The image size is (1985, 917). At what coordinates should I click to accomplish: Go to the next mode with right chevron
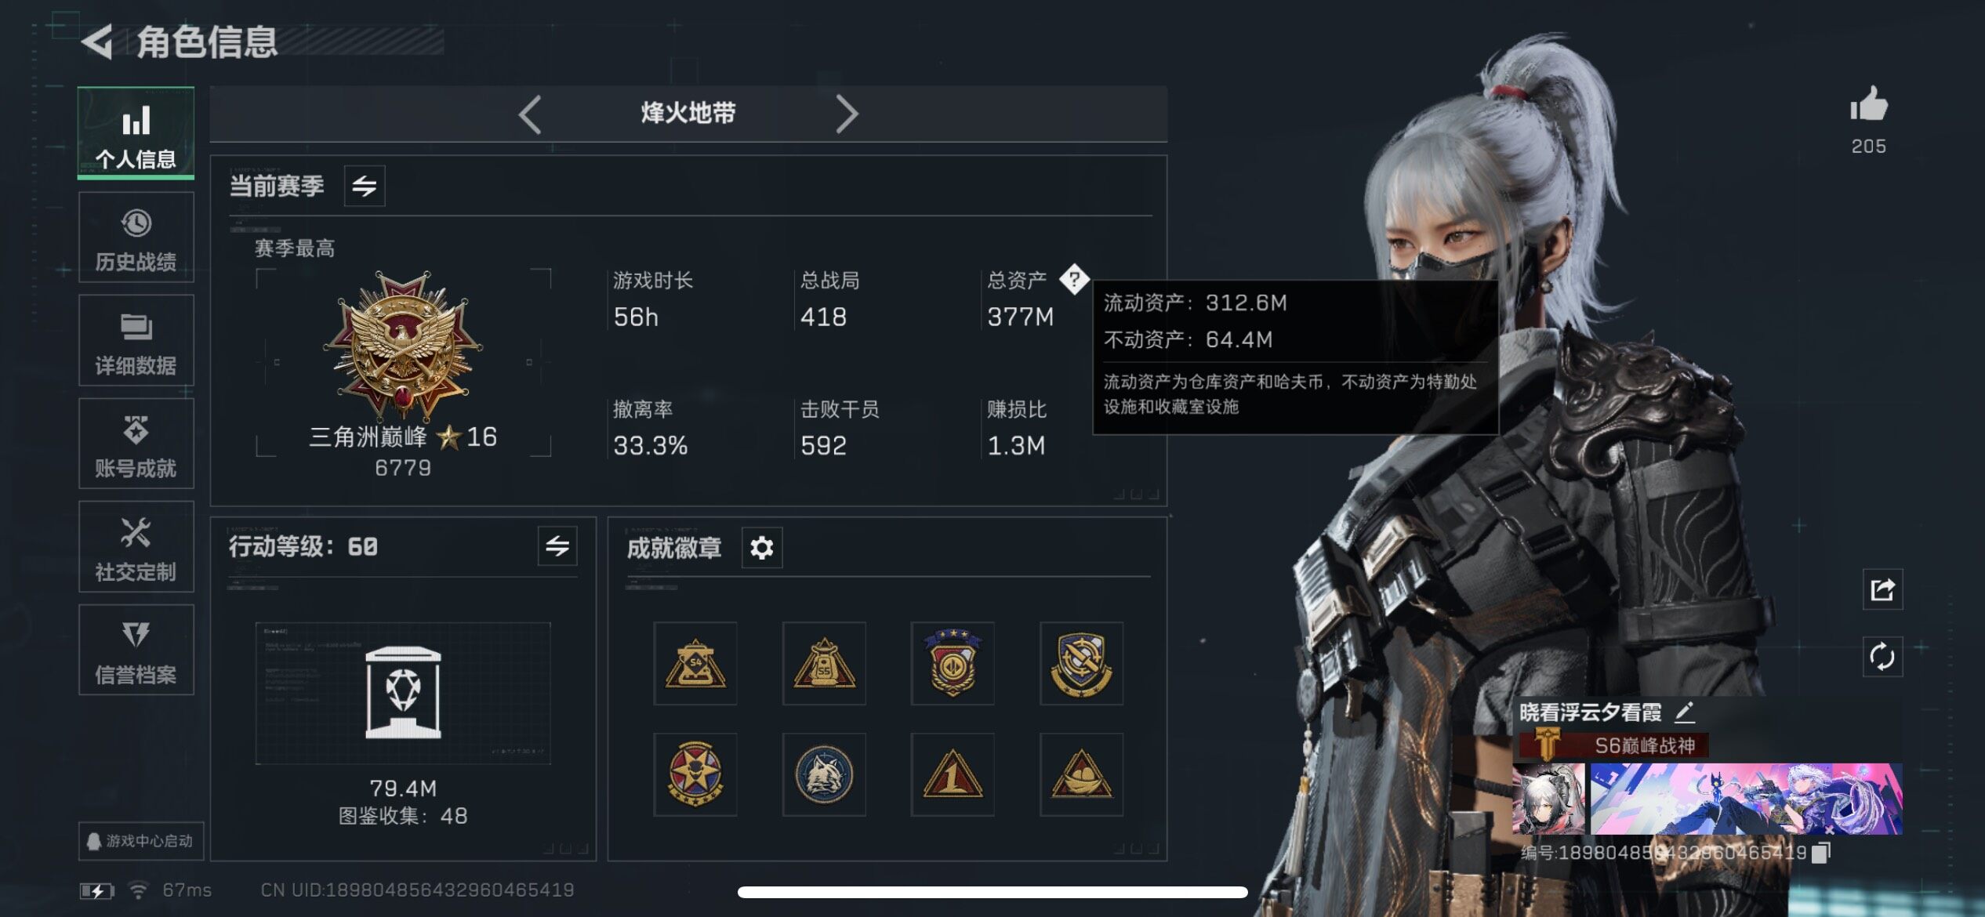847,114
